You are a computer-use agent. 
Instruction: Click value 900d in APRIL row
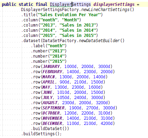(x=64, y=82)
